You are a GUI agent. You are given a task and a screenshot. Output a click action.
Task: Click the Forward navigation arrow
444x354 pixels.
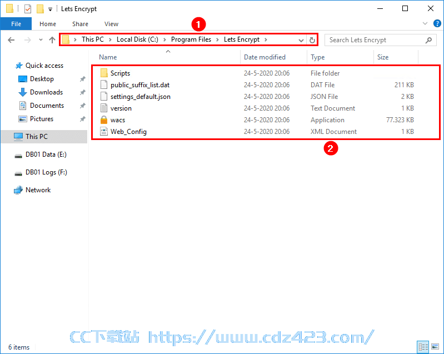27,40
